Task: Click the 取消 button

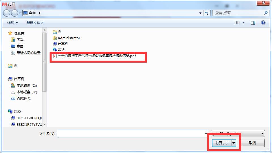Action: (252, 143)
